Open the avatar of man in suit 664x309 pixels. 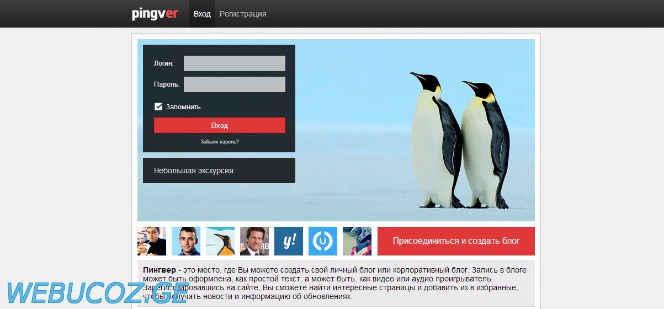pos(254,241)
